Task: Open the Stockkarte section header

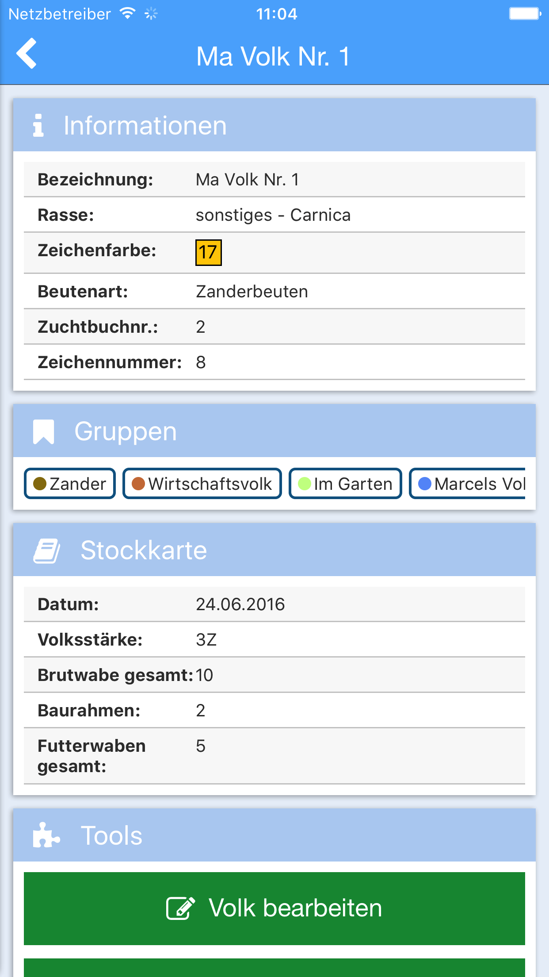Action: pyautogui.click(x=274, y=550)
